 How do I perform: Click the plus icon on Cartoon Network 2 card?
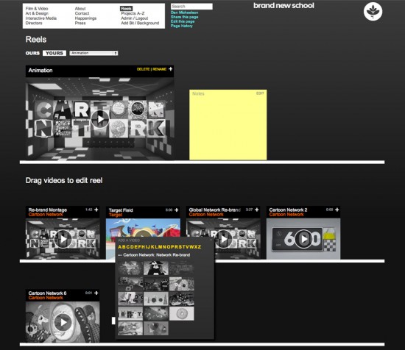tap(337, 210)
